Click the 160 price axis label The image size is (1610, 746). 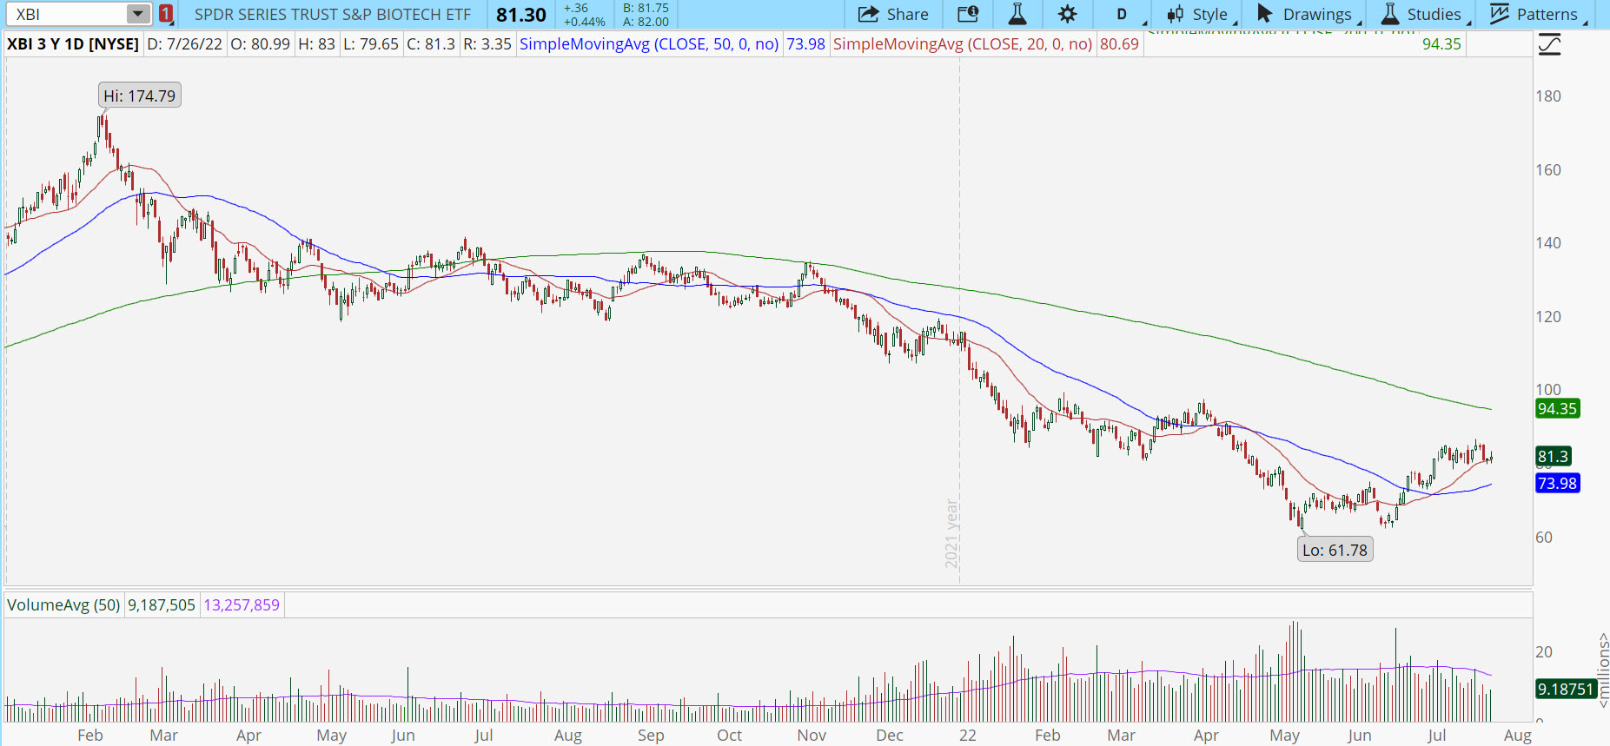1548,170
